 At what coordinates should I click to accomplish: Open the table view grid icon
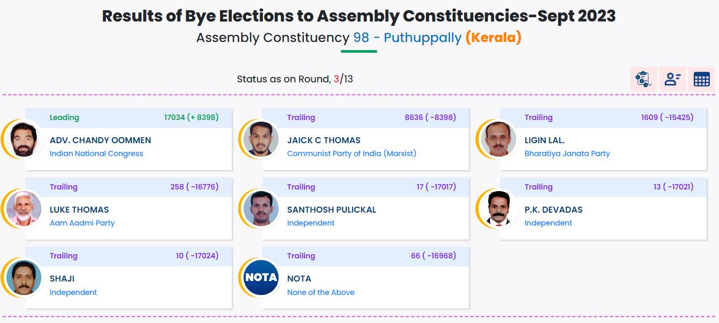coord(701,79)
